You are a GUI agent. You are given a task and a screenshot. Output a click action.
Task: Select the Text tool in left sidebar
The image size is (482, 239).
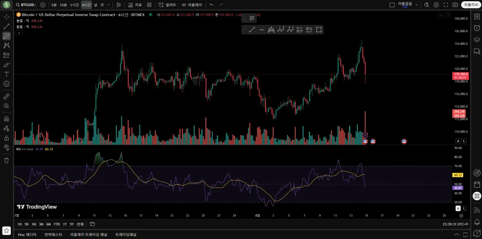pos(6,74)
